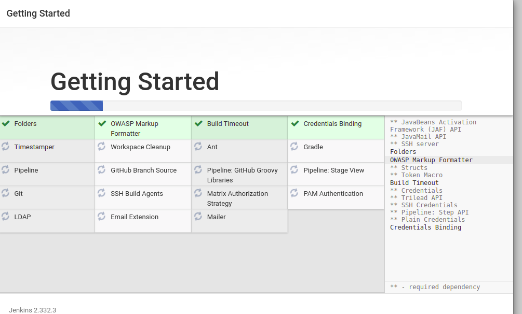Click the required dependency legend text

pyautogui.click(x=435, y=287)
